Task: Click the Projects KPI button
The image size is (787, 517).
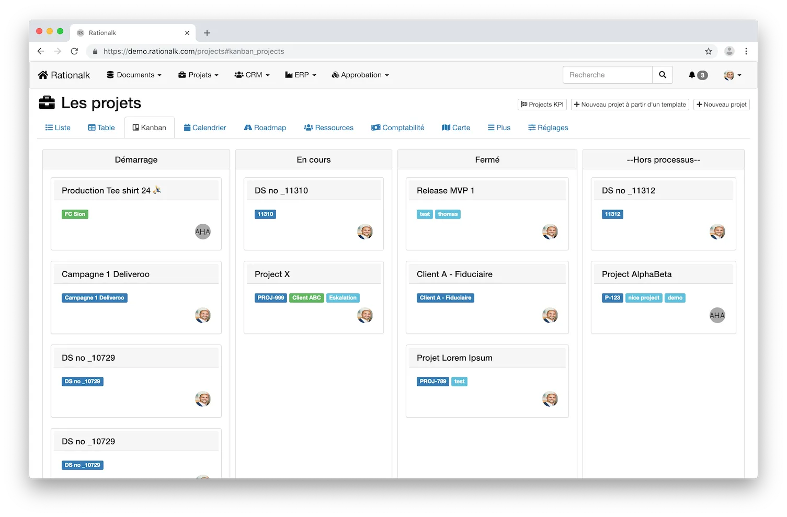Action: [542, 105]
